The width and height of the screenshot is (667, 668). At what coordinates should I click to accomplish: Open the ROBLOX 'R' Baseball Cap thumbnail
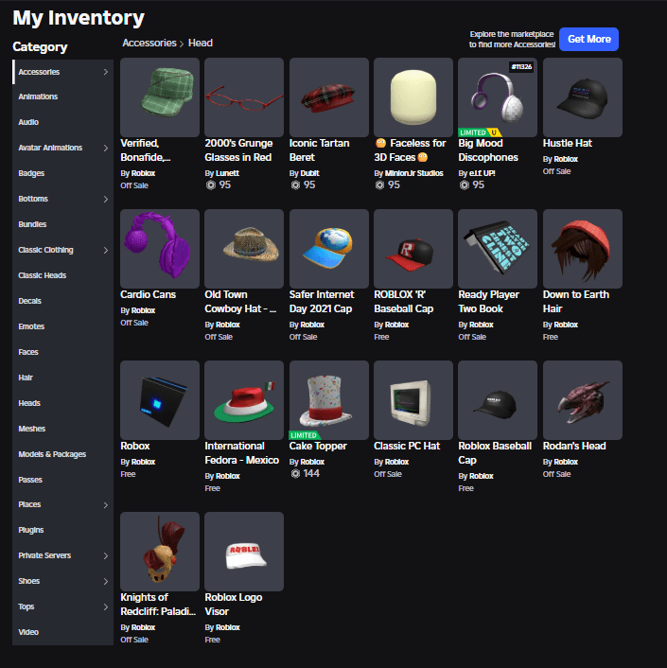click(413, 249)
